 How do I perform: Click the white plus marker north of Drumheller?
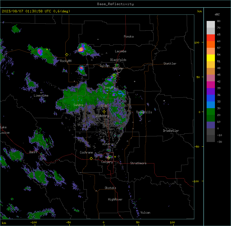click(164, 101)
